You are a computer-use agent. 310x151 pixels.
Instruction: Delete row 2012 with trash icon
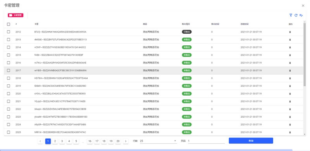click(x=290, y=32)
